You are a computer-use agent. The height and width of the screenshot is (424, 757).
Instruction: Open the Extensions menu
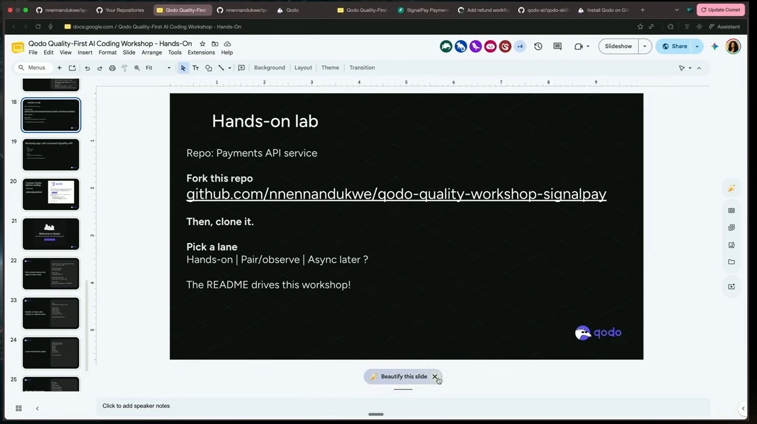point(201,53)
